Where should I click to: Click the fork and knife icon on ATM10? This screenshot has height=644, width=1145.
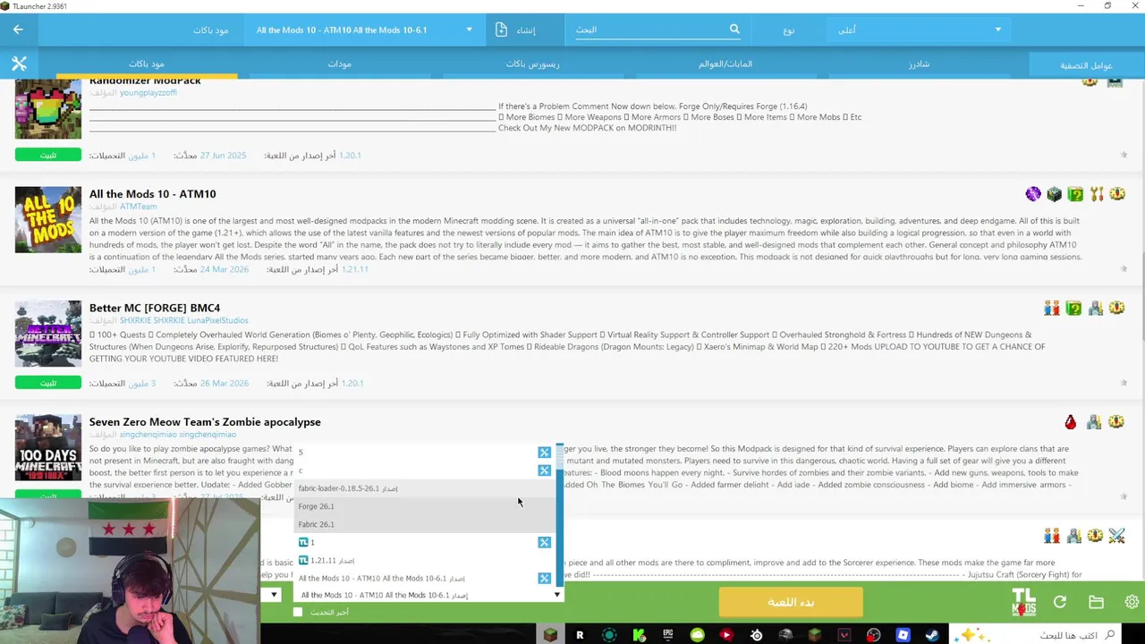[x=1096, y=194]
